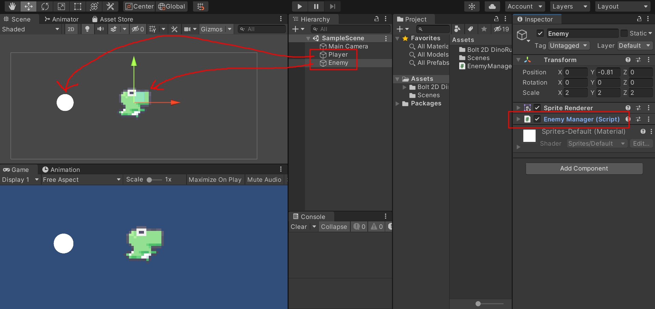This screenshot has width=655, height=309.
Task: Toggle Center pivot mode
Action: coord(140,6)
